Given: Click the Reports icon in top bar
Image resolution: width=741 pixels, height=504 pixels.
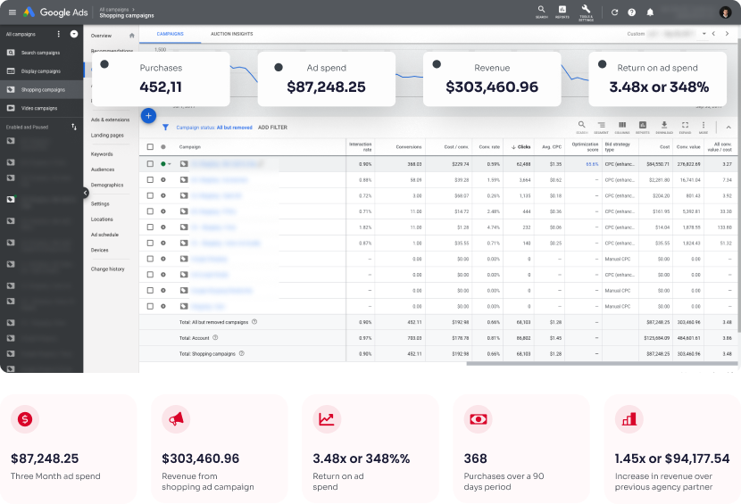Looking at the screenshot, I should click(x=562, y=11).
